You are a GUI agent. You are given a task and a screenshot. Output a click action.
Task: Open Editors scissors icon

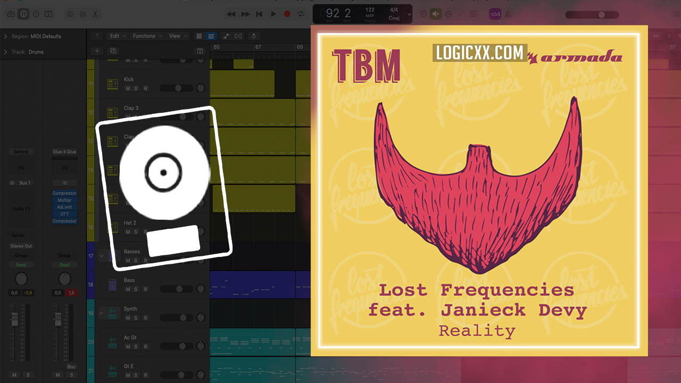pyautogui.click(x=95, y=14)
